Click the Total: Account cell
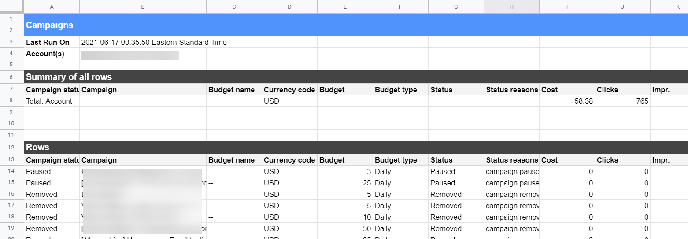688x239 pixels. pos(52,101)
